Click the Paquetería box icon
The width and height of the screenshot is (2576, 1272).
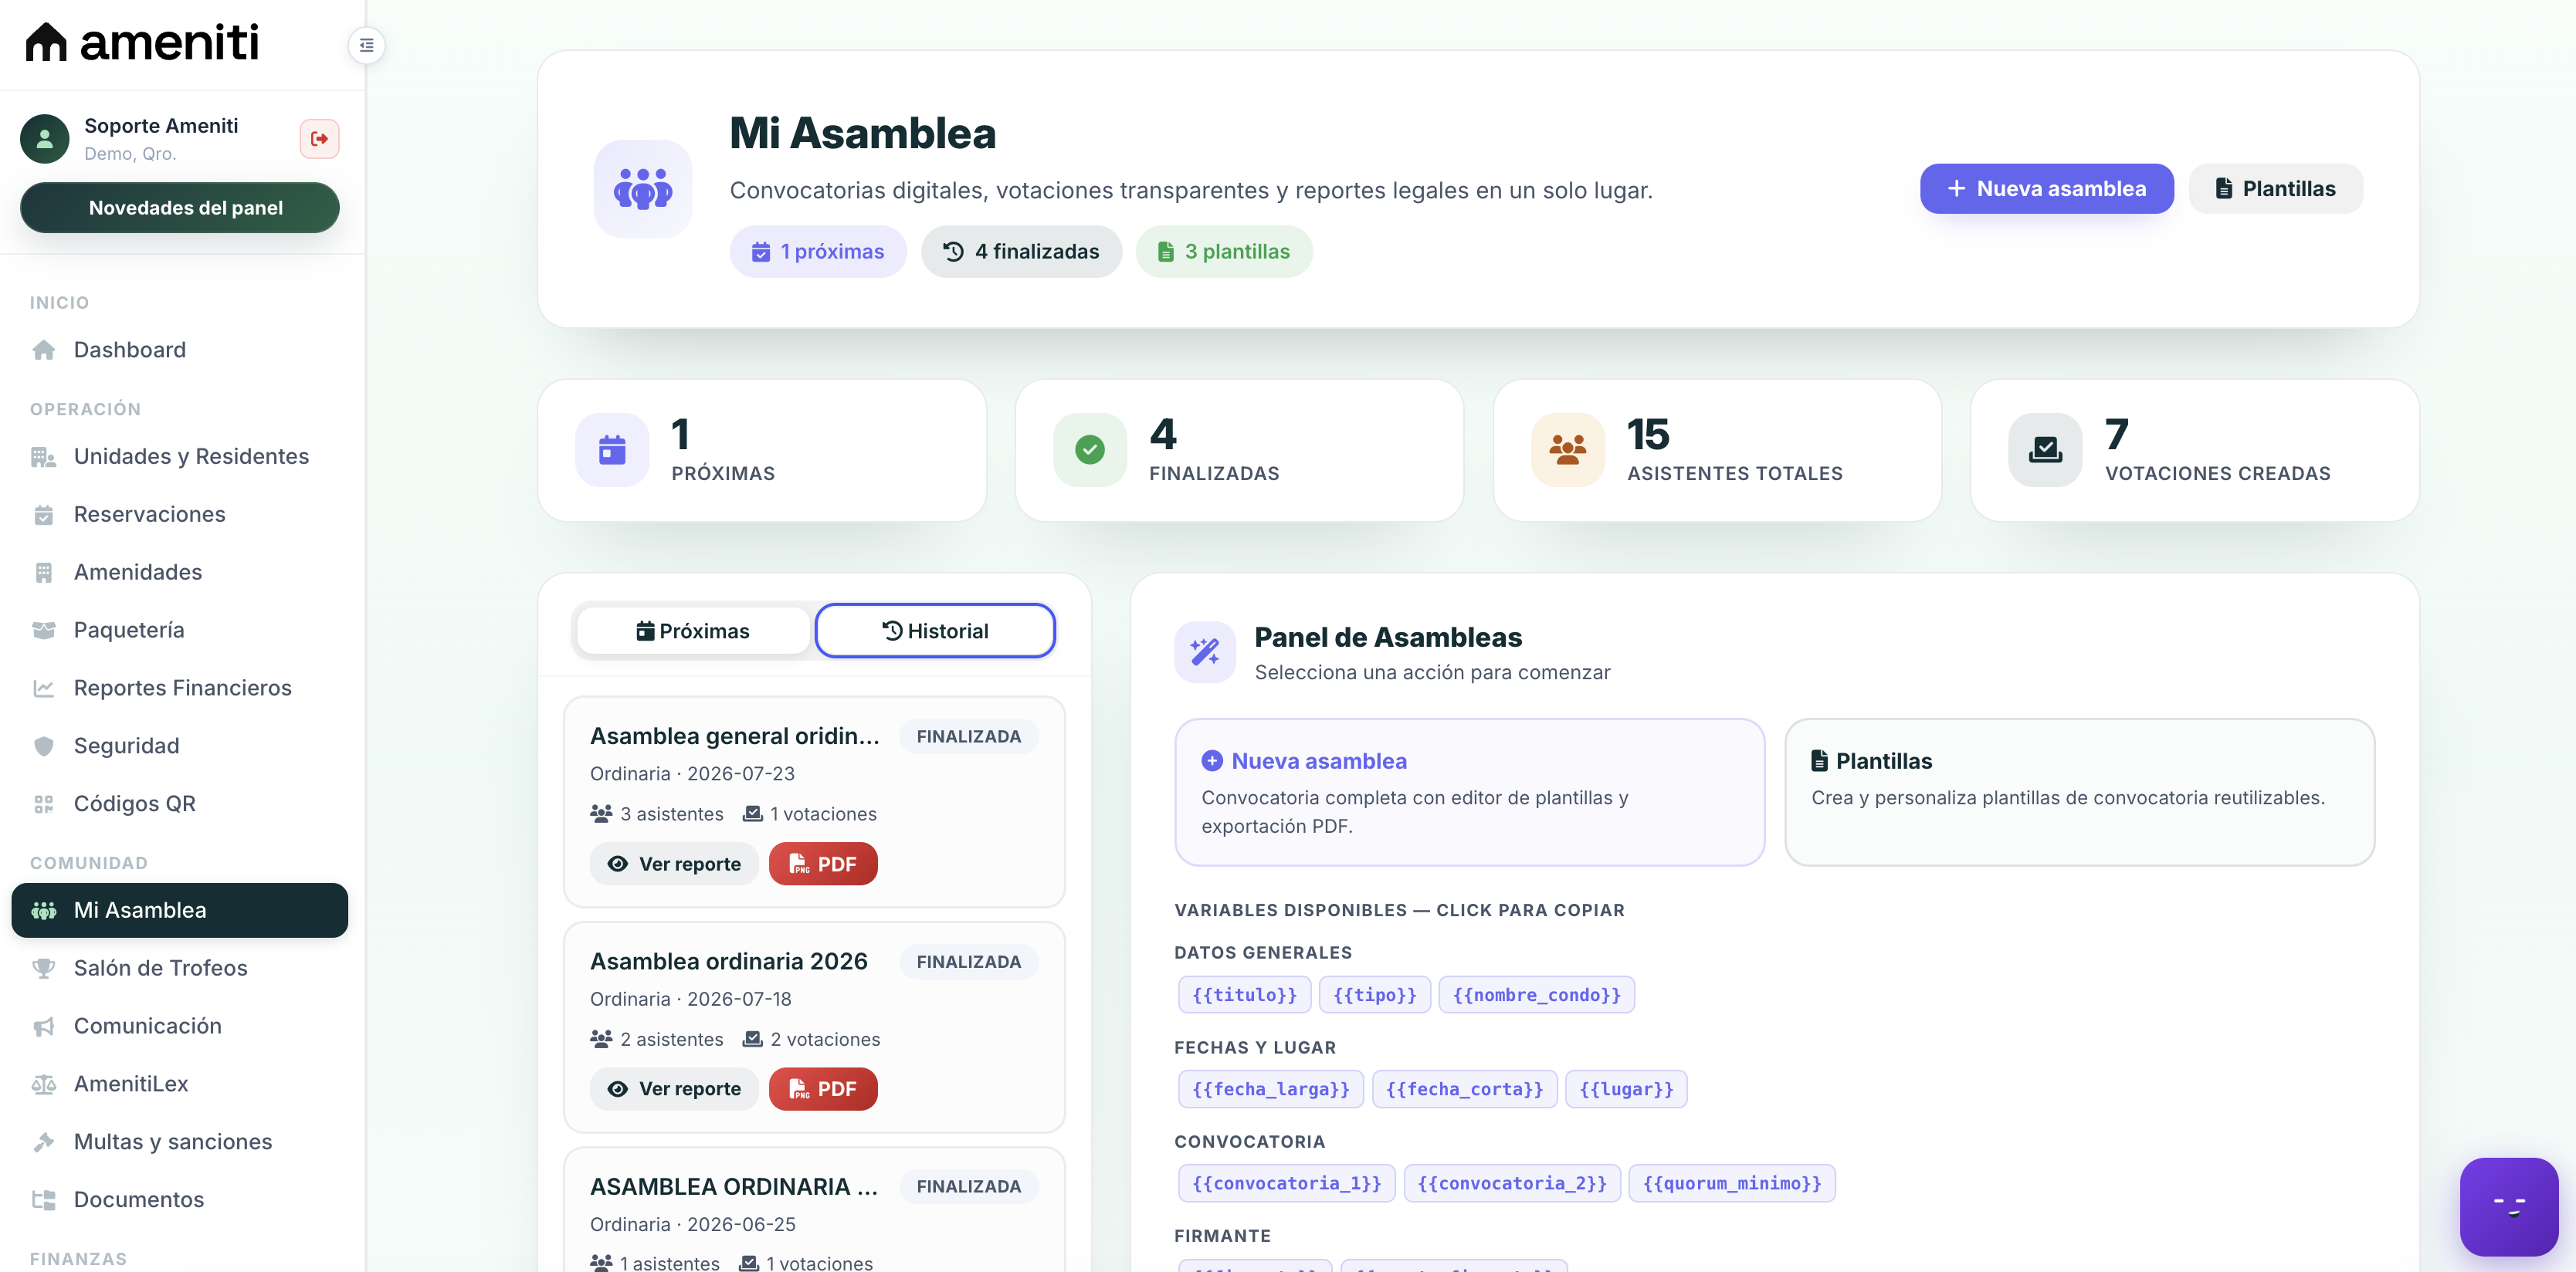click(x=43, y=630)
